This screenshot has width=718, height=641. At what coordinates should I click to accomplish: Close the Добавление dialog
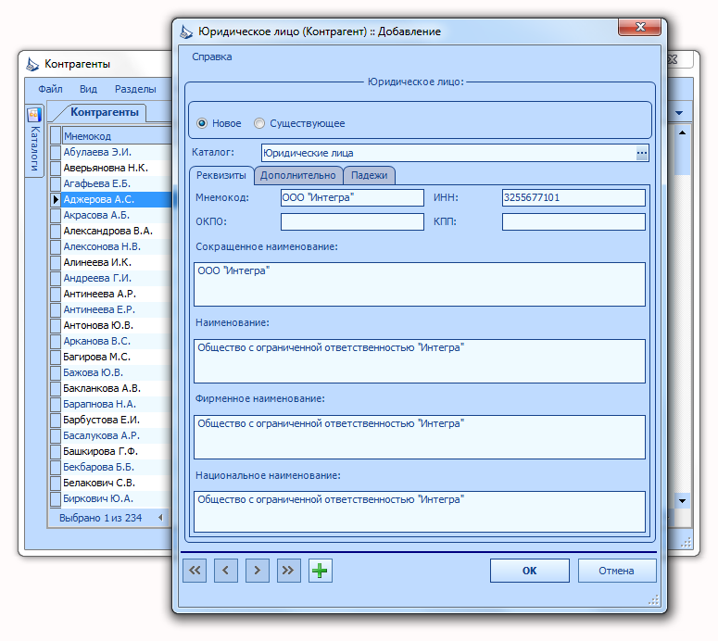[x=639, y=27]
